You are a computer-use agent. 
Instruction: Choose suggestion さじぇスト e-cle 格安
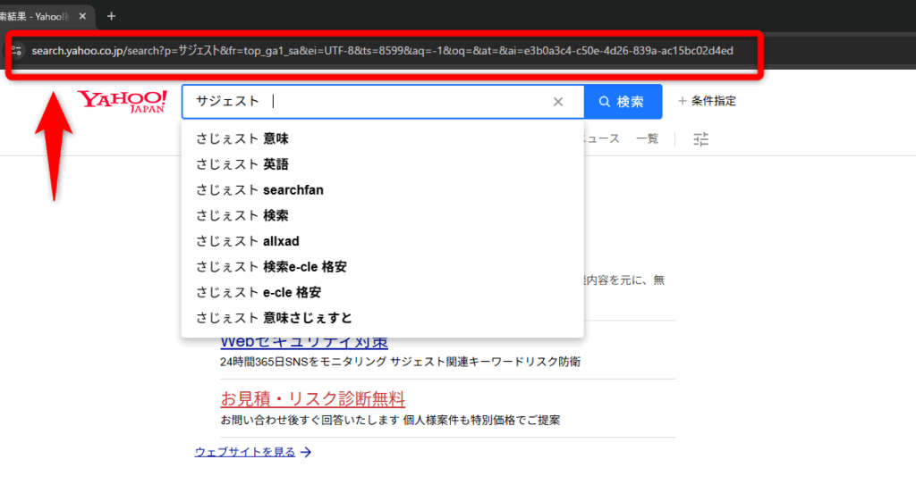(x=383, y=293)
